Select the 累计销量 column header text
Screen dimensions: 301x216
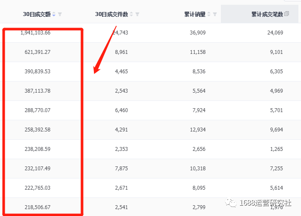[195, 14]
